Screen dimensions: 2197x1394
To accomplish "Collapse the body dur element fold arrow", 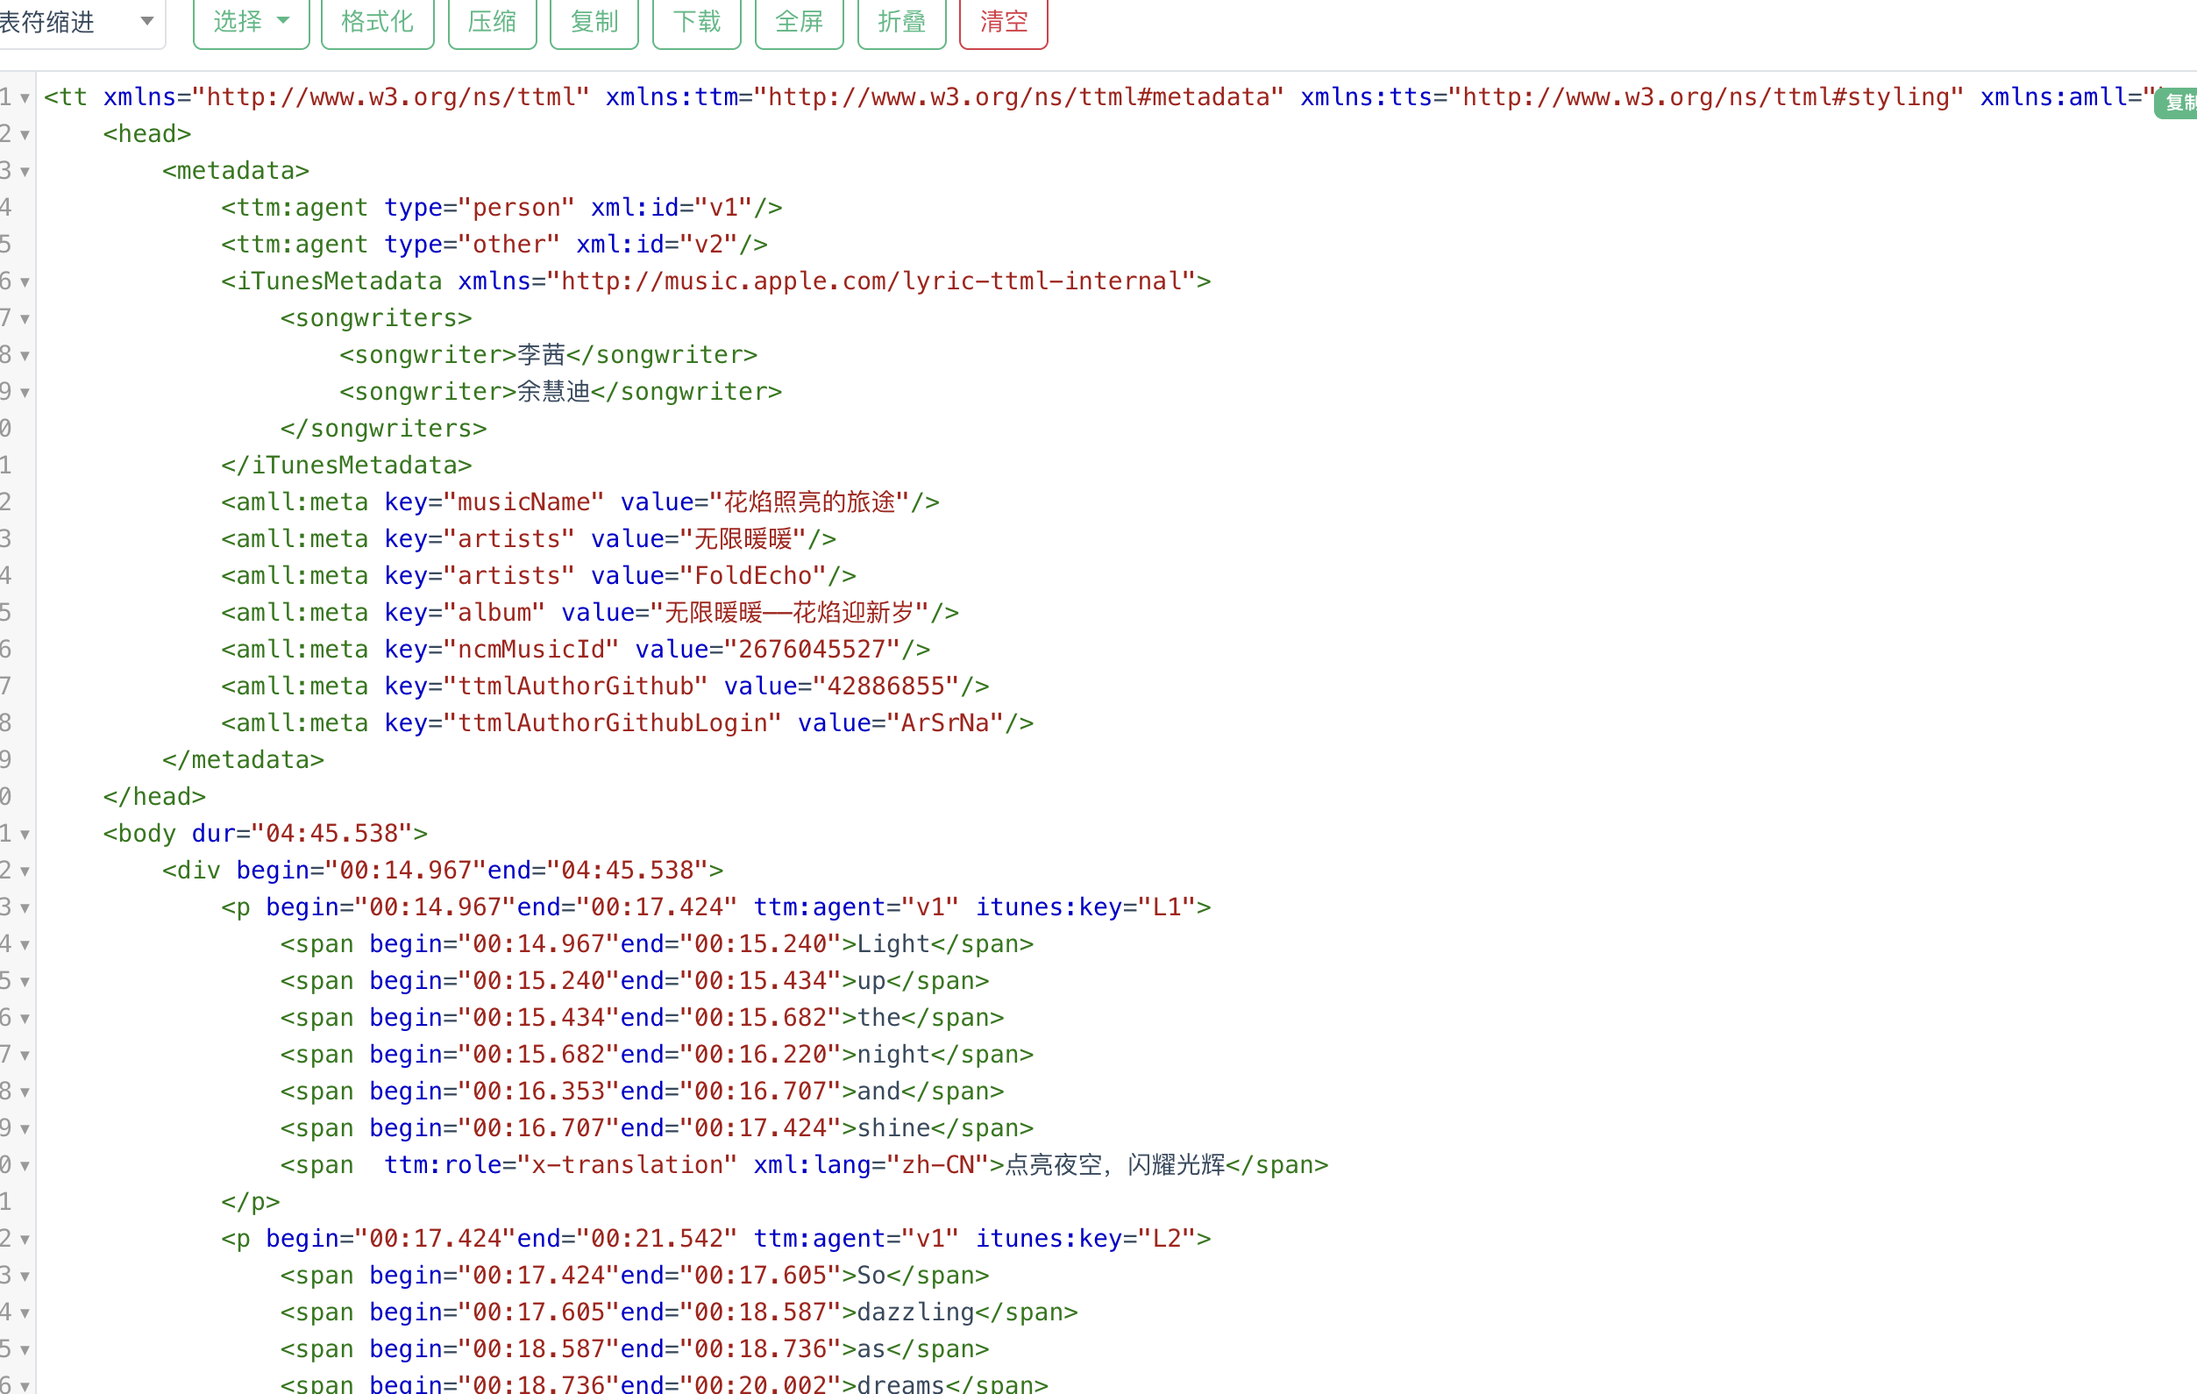I will [25, 835].
